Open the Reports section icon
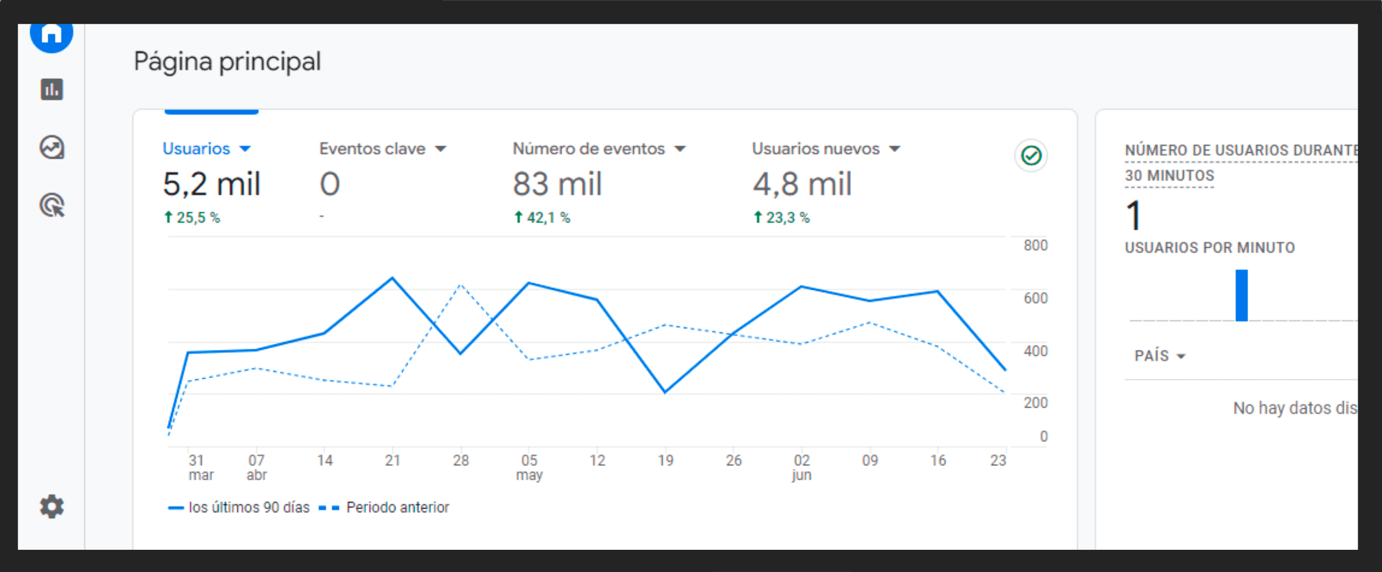Image resolution: width=1382 pixels, height=572 pixels. coord(52,89)
